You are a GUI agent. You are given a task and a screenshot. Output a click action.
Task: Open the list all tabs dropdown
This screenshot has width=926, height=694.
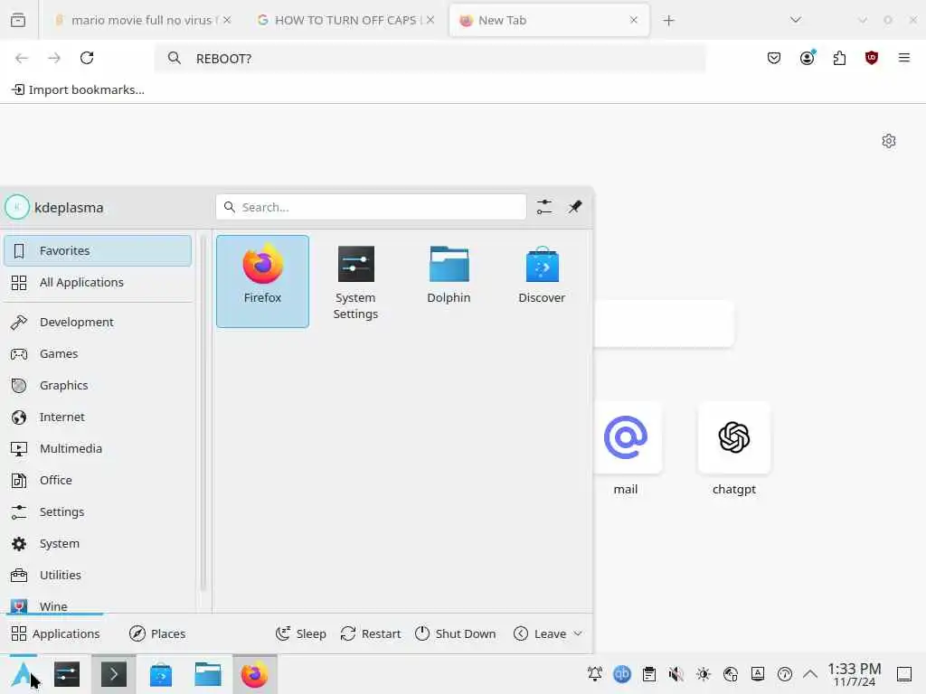tap(796, 20)
